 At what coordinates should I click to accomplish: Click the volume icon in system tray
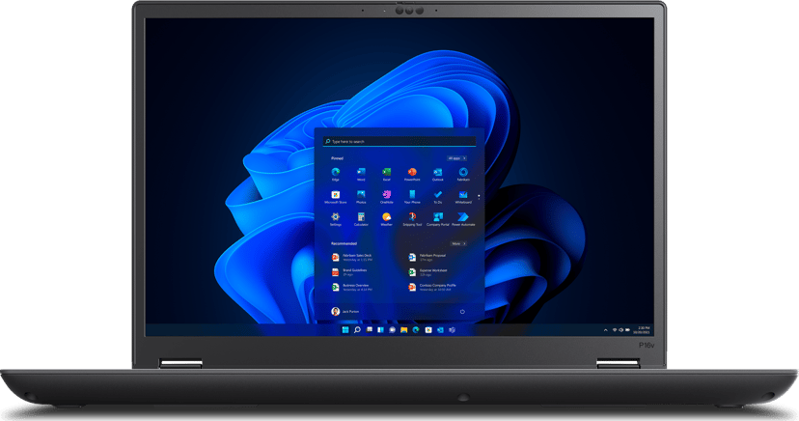coord(620,330)
